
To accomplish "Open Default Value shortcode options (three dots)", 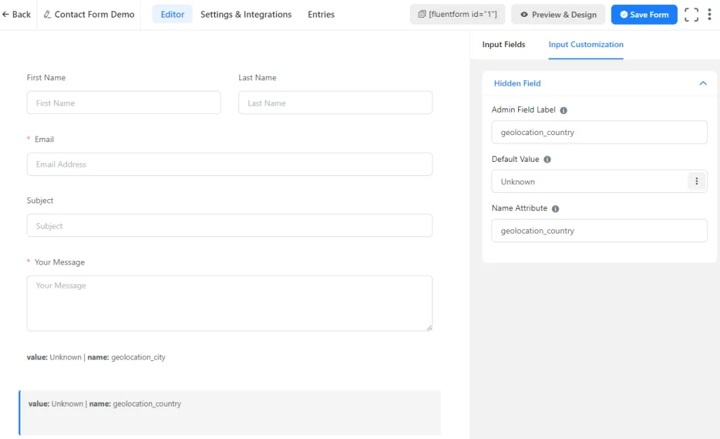I will click(x=696, y=182).
